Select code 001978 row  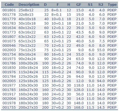coord(59,103)
